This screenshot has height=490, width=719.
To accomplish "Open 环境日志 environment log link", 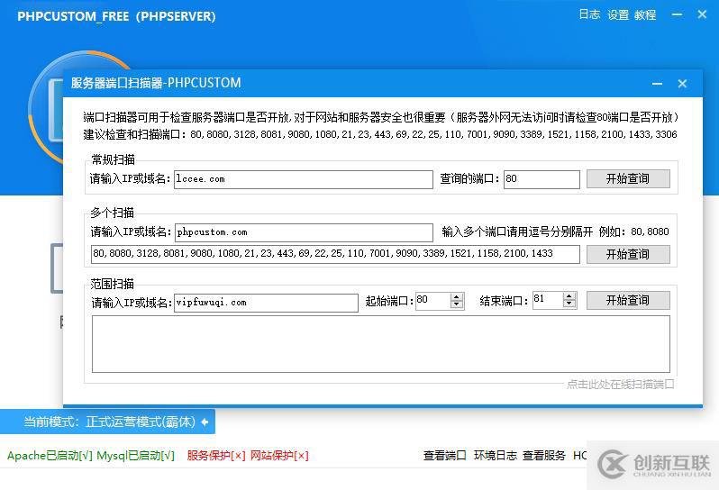I will 496,456.
